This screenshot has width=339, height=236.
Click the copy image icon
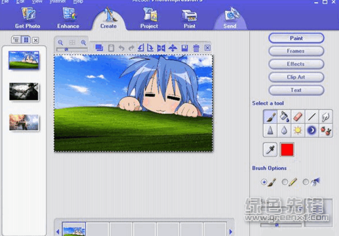(x=99, y=48)
